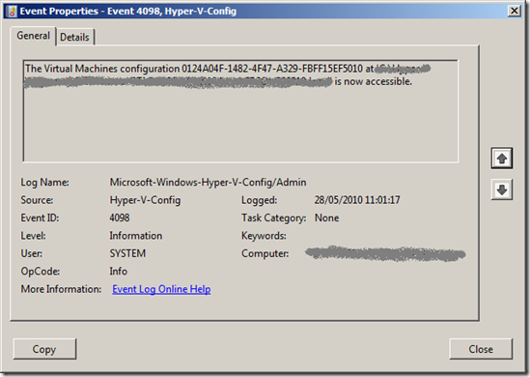This screenshot has height=377, width=530.
Task: Select the Task Category value None
Action: 326,217
